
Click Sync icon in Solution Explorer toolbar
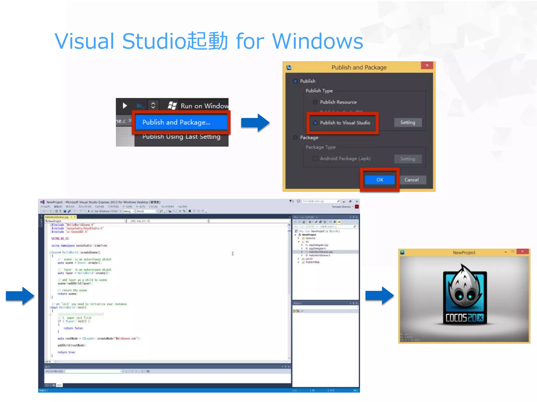pyautogui.click(x=316, y=222)
